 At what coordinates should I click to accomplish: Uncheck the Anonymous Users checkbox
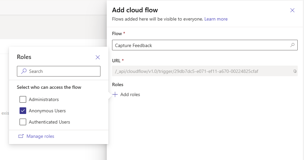point(23,111)
